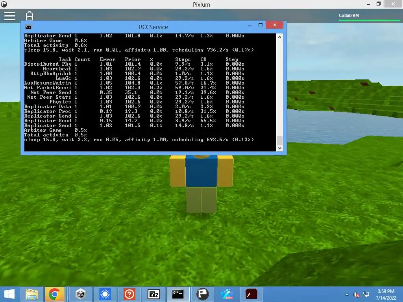Click Total activity 0.5% line
This screenshot has width=403, height=302.
[x=55, y=135]
